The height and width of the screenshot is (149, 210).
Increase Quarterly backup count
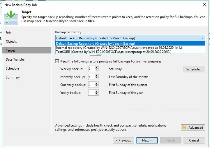(97, 83)
